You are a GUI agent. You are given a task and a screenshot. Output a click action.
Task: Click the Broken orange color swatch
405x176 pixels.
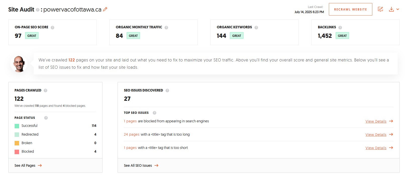click(x=17, y=143)
